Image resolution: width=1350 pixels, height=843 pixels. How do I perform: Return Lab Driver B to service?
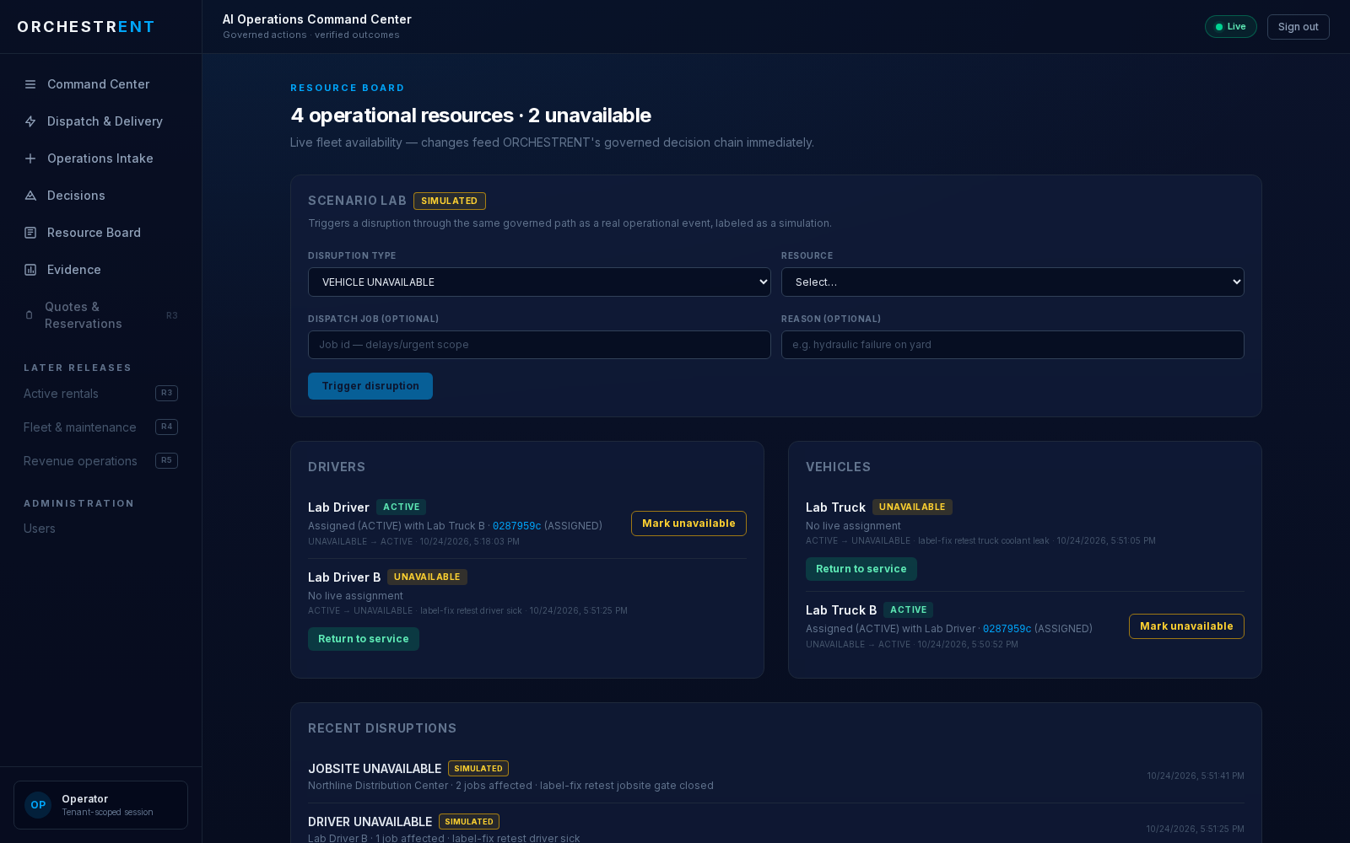point(364,639)
